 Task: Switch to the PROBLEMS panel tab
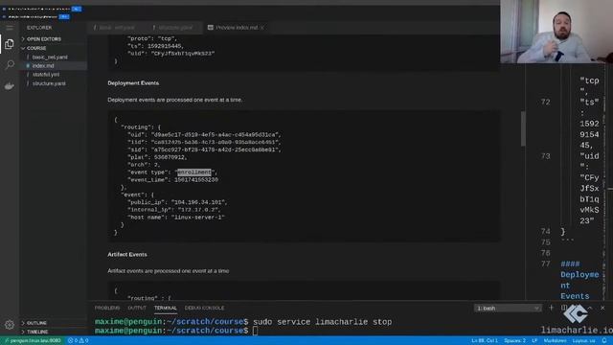107,308
